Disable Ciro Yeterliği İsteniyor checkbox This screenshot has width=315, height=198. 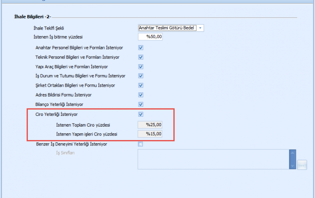(x=140, y=114)
